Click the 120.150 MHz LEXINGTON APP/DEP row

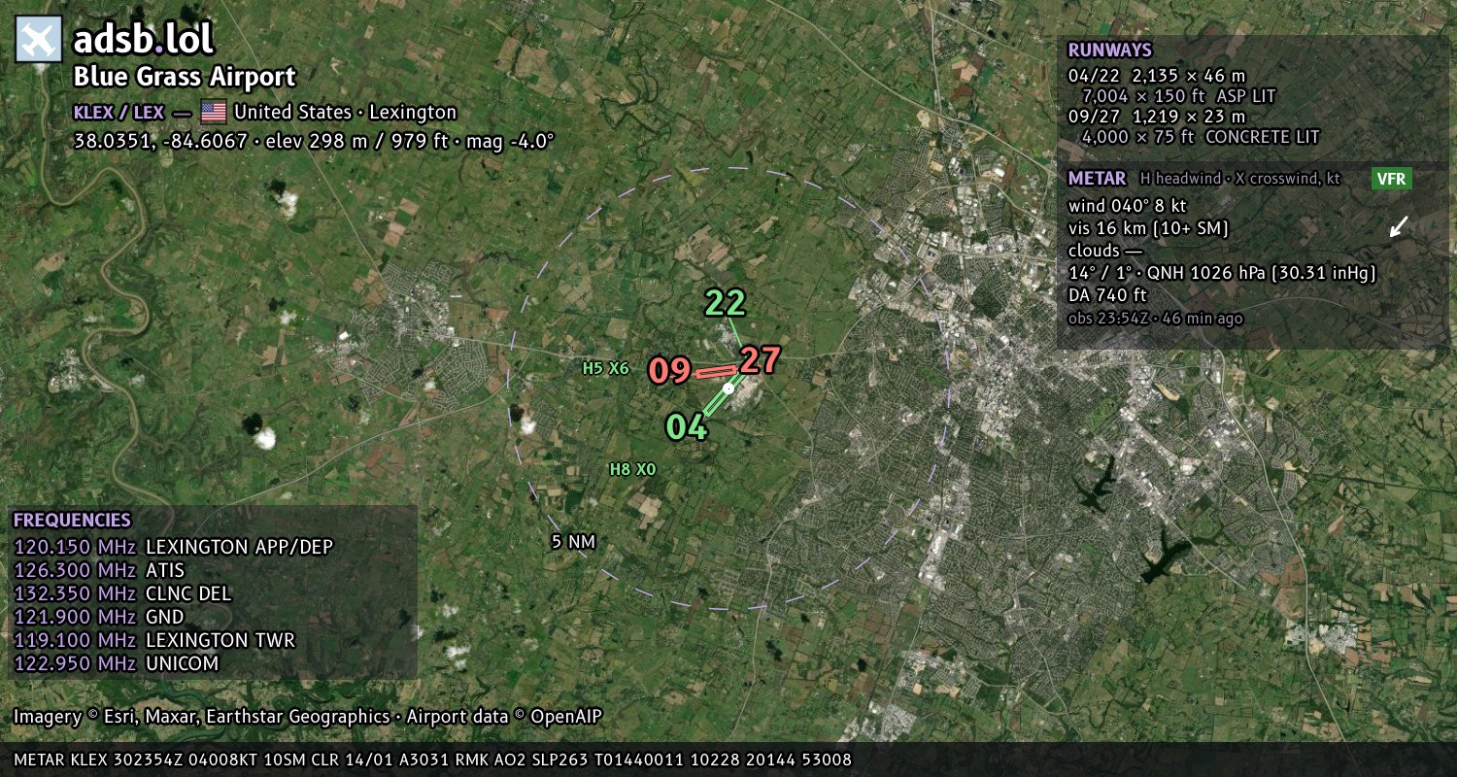[173, 547]
